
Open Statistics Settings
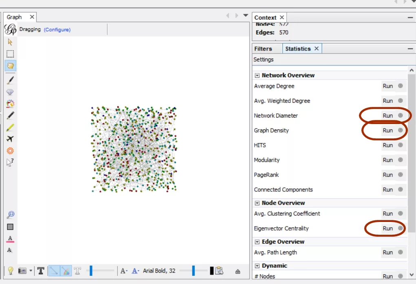coord(263,60)
